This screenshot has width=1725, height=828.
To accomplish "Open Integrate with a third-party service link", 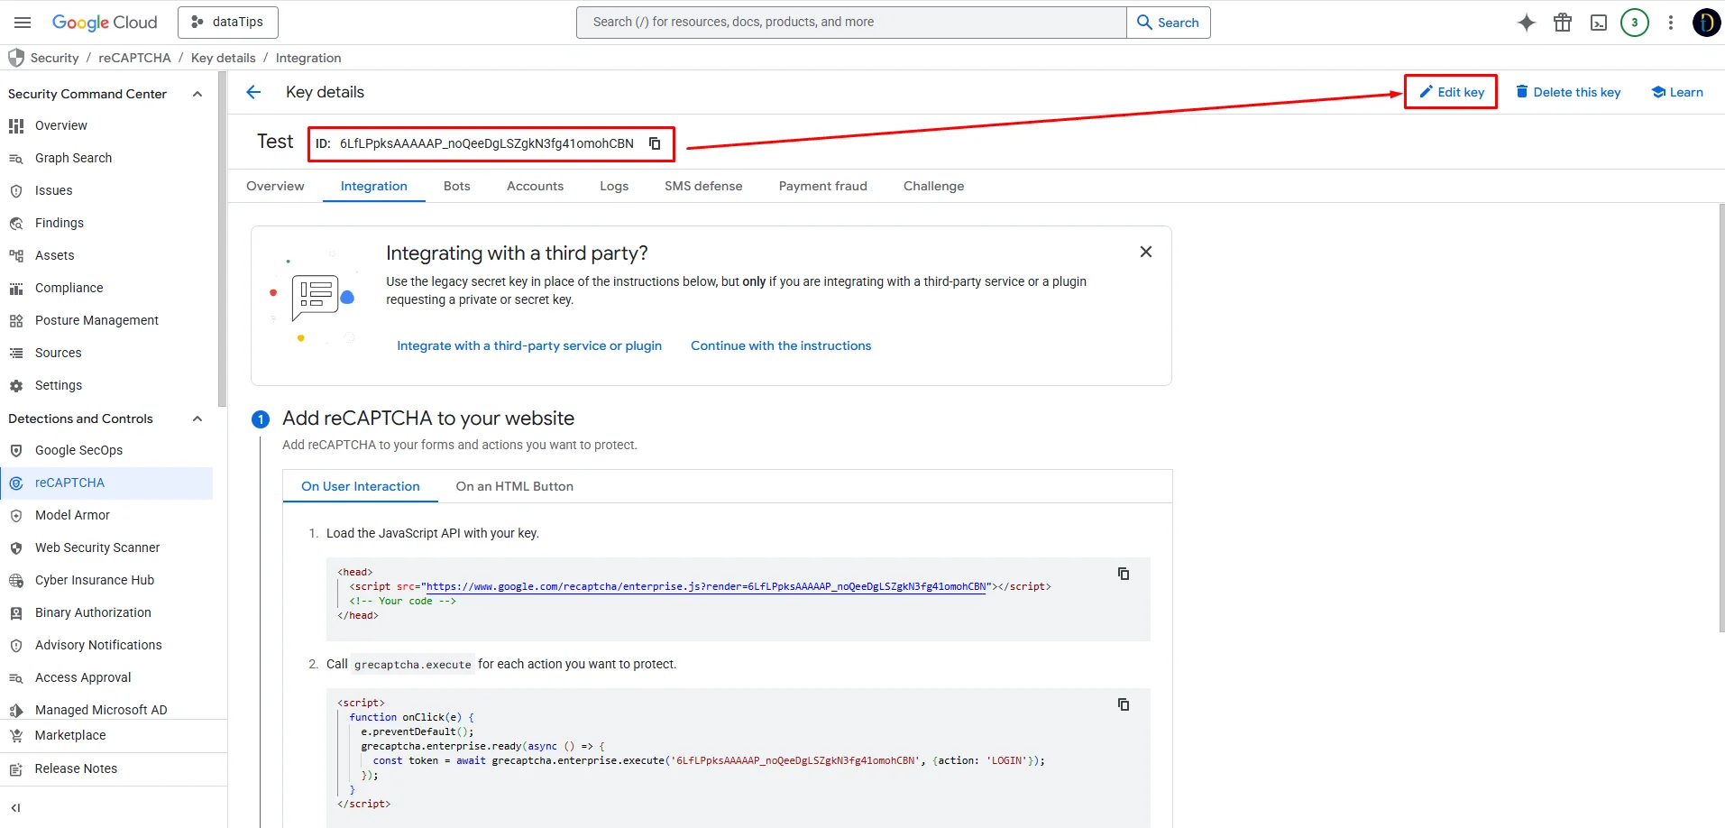I will click(x=529, y=345).
